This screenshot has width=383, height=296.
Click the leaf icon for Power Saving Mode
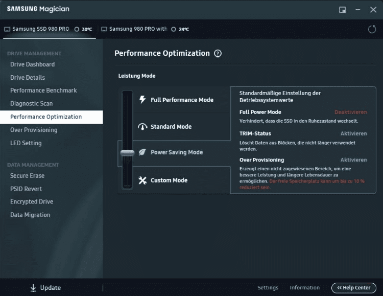pos(142,152)
